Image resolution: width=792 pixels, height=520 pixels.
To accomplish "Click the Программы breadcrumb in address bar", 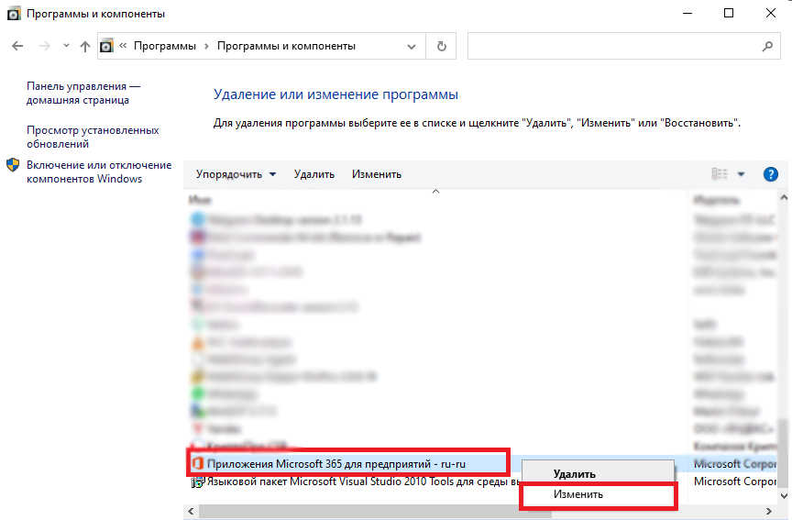I will pyautogui.click(x=163, y=46).
